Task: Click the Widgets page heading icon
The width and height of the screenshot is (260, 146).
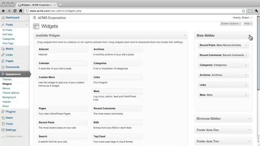Action: coord(36,26)
